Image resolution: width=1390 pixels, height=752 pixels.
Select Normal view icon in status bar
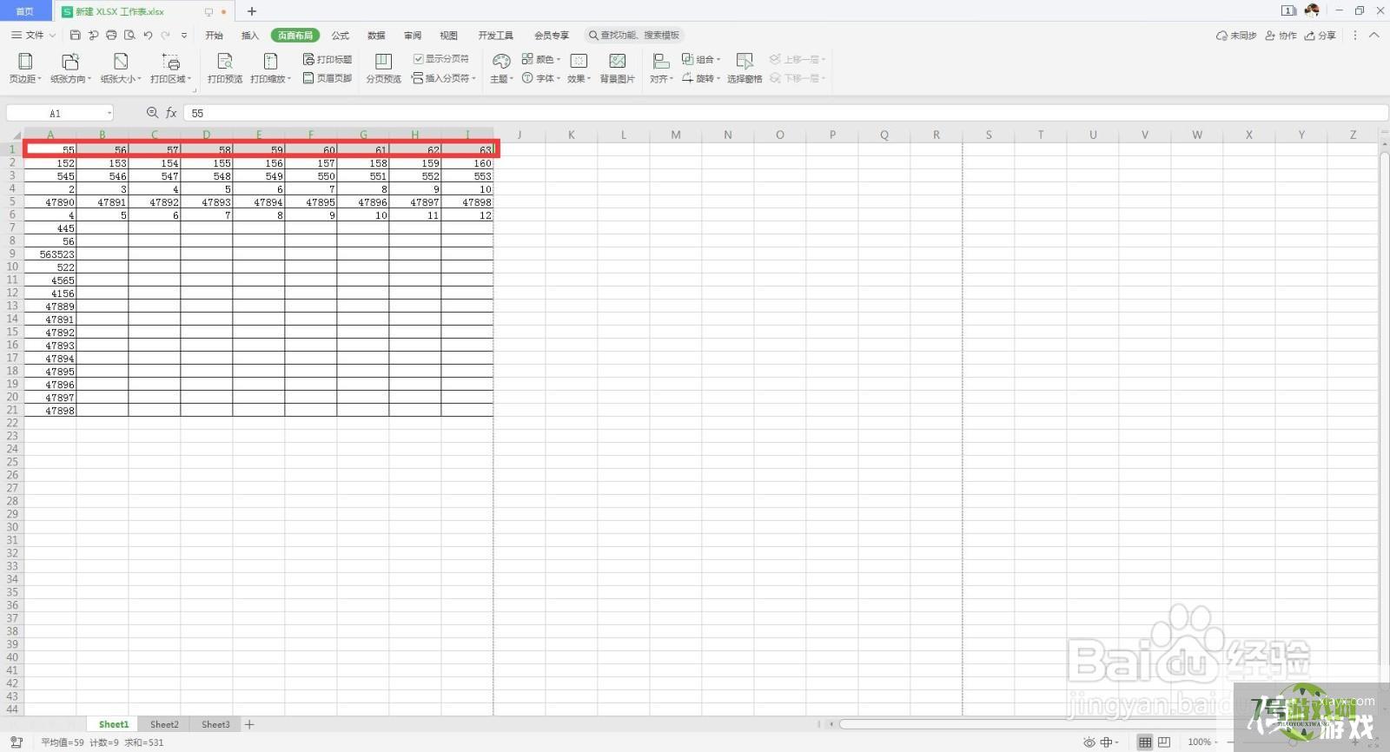pyautogui.click(x=1145, y=742)
